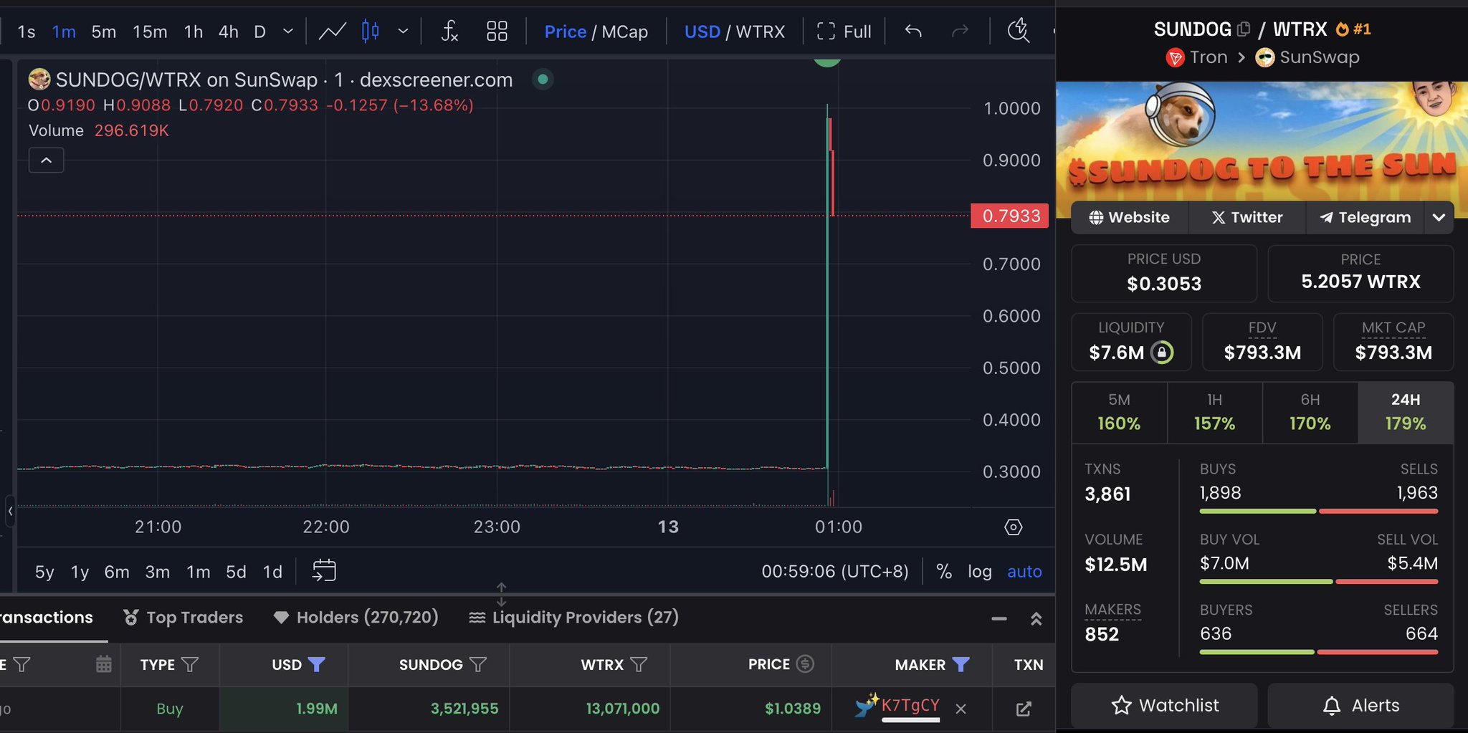Toggle percent scale on price axis

[x=944, y=572]
